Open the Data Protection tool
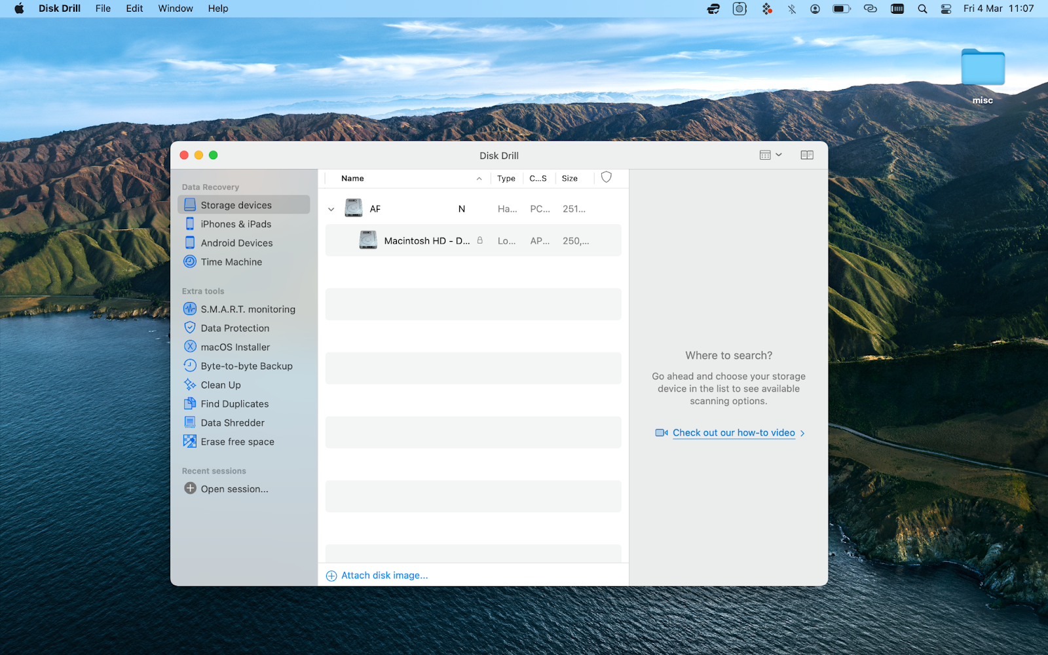Image resolution: width=1048 pixels, height=655 pixels. click(x=234, y=327)
